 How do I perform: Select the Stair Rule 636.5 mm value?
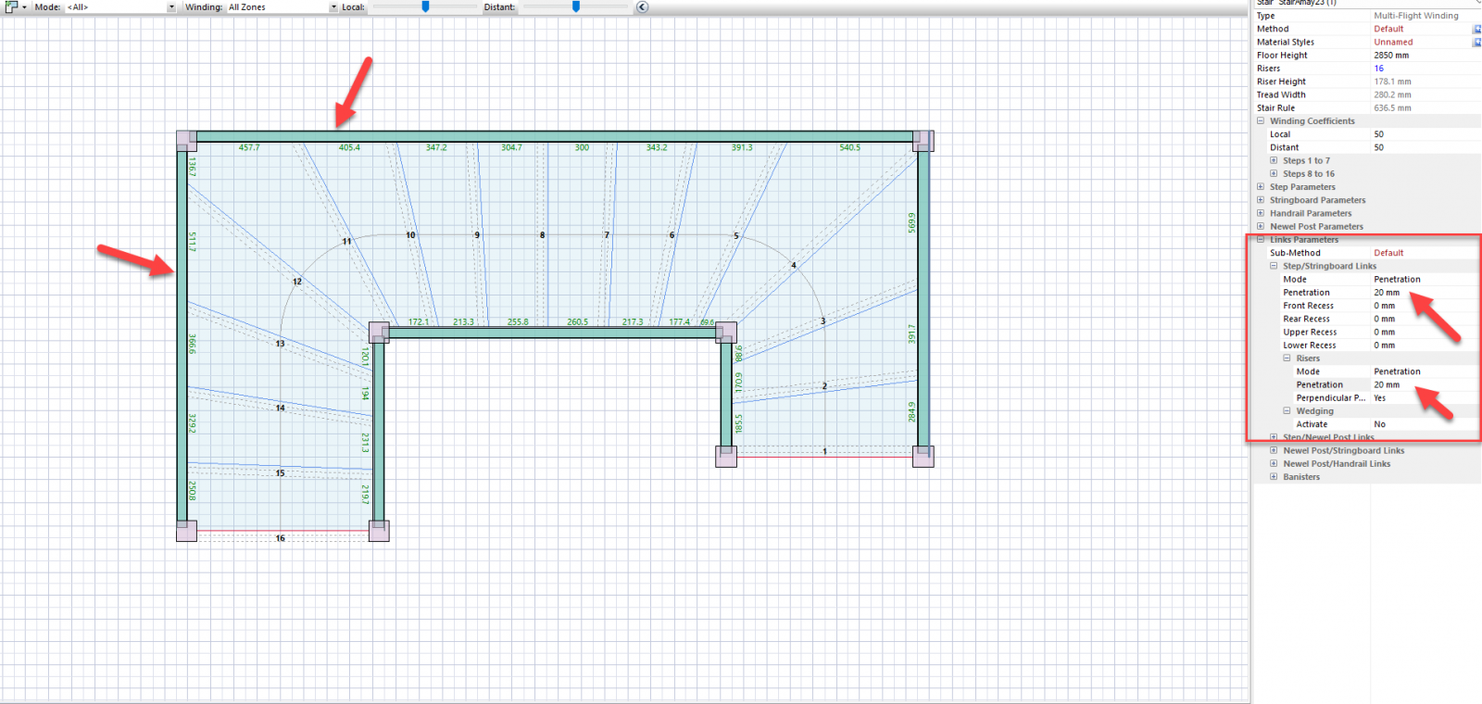[x=1392, y=107]
